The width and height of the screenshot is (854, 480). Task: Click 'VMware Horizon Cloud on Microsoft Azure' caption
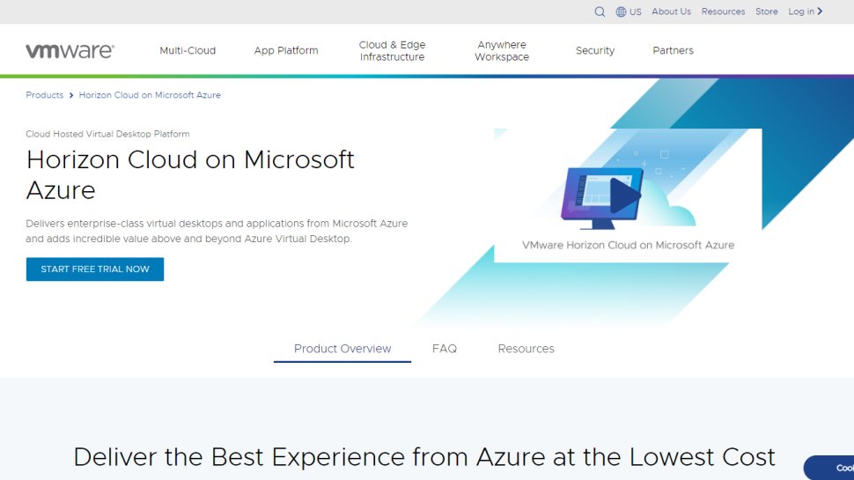pos(628,245)
